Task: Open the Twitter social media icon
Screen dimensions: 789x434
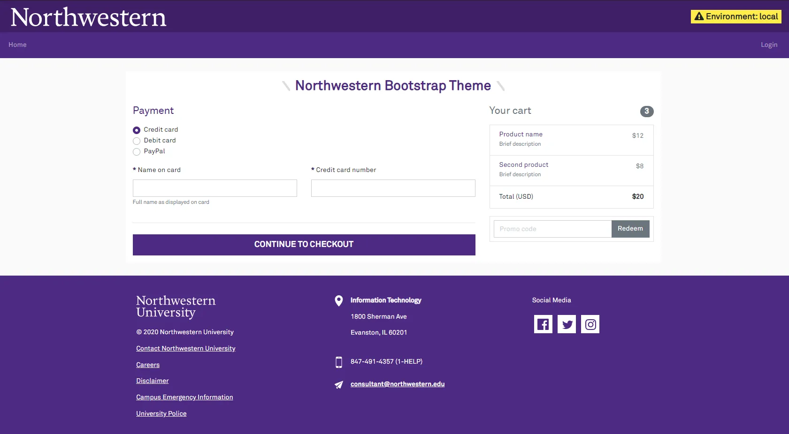Action: coord(567,324)
